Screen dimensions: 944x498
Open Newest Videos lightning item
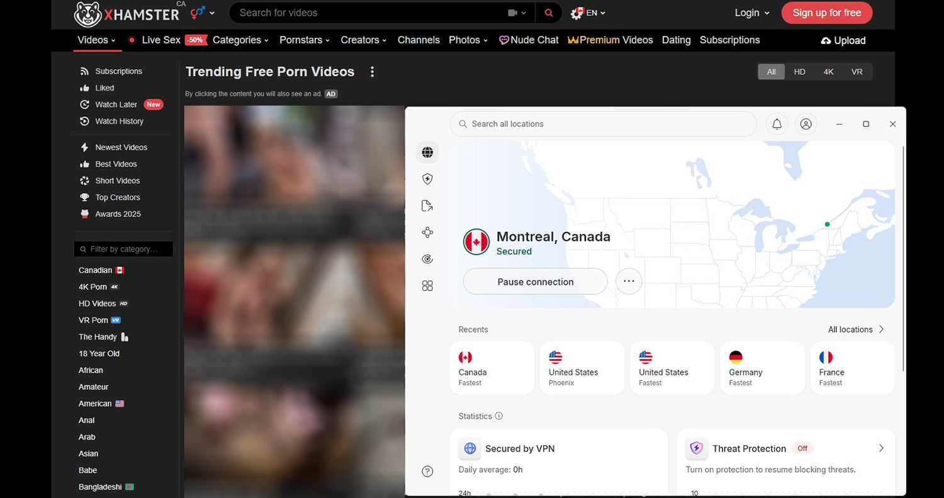pyautogui.click(x=113, y=147)
